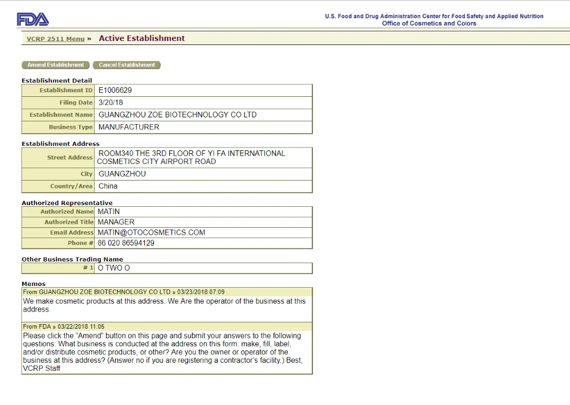Click the Country/Area value China

click(x=108, y=186)
